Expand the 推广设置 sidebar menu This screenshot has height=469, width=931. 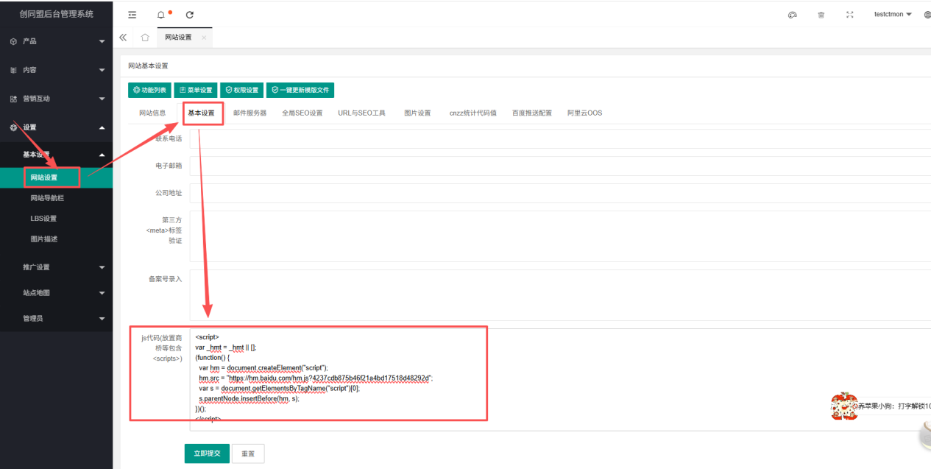[56, 267]
